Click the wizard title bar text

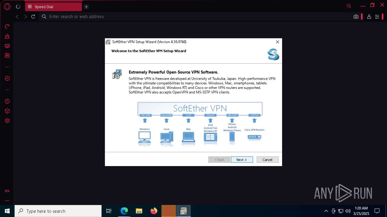click(x=149, y=42)
